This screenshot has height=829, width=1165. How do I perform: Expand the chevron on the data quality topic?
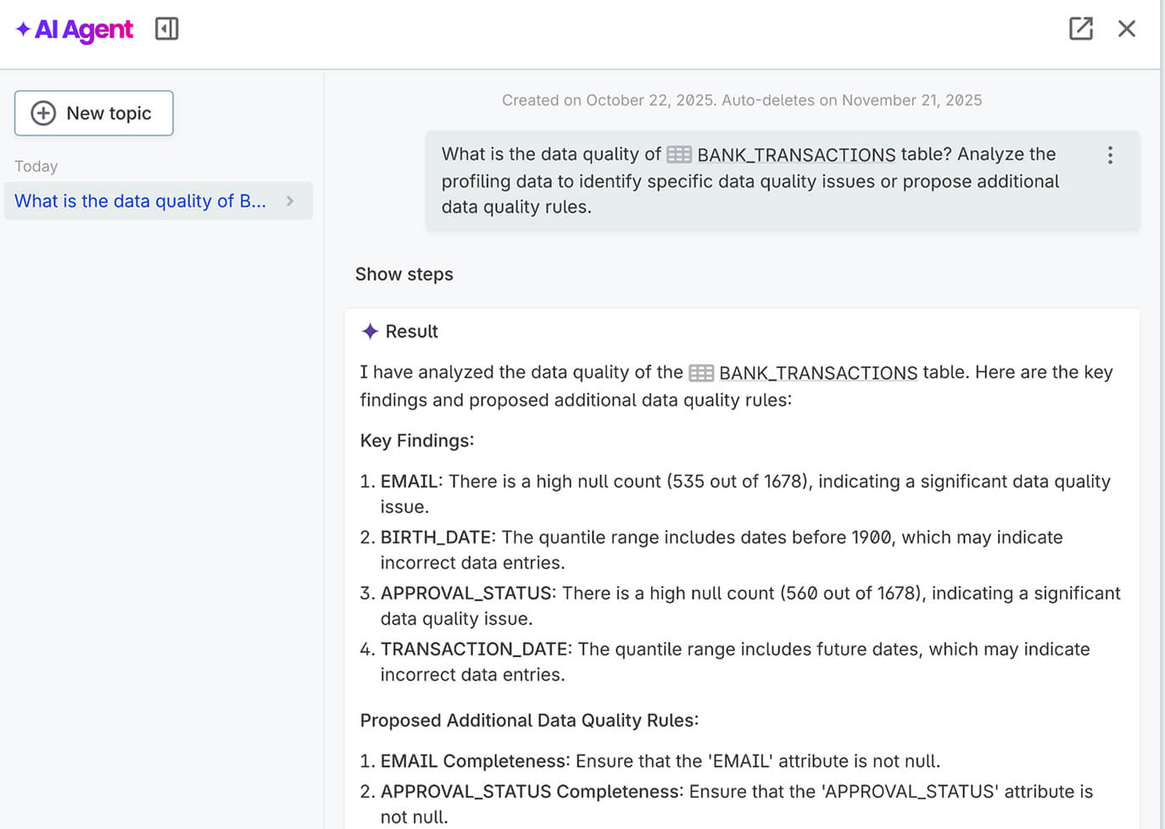pyautogui.click(x=290, y=201)
